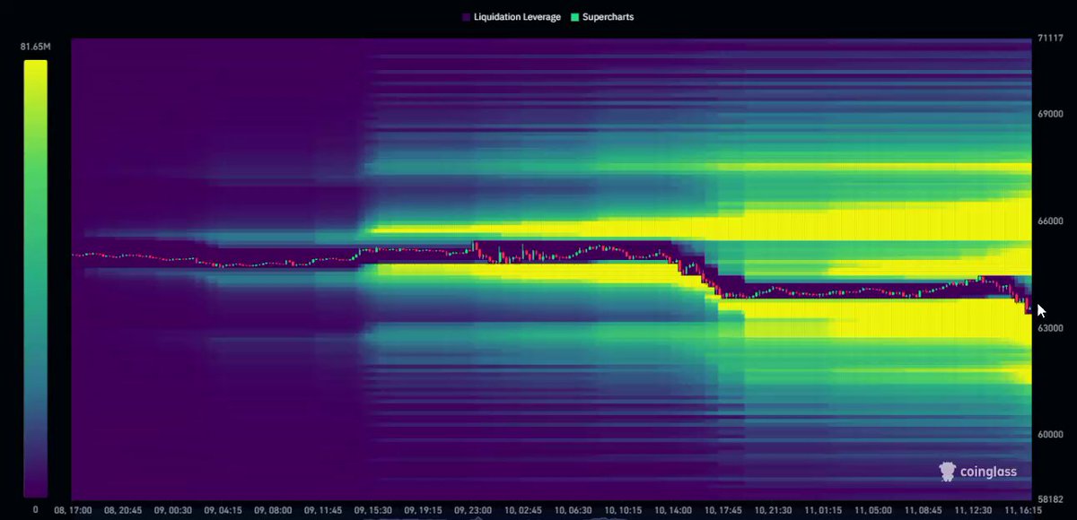The width and height of the screenshot is (1077, 520).
Task: Select the "08, 20:45" time axis label
Action: [x=123, y=509]
